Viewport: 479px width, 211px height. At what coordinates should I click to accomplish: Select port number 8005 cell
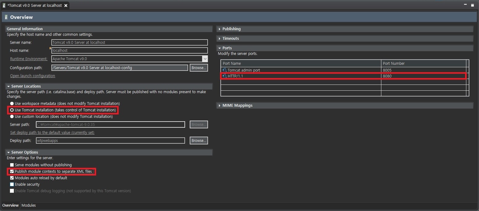coord(424,70)
